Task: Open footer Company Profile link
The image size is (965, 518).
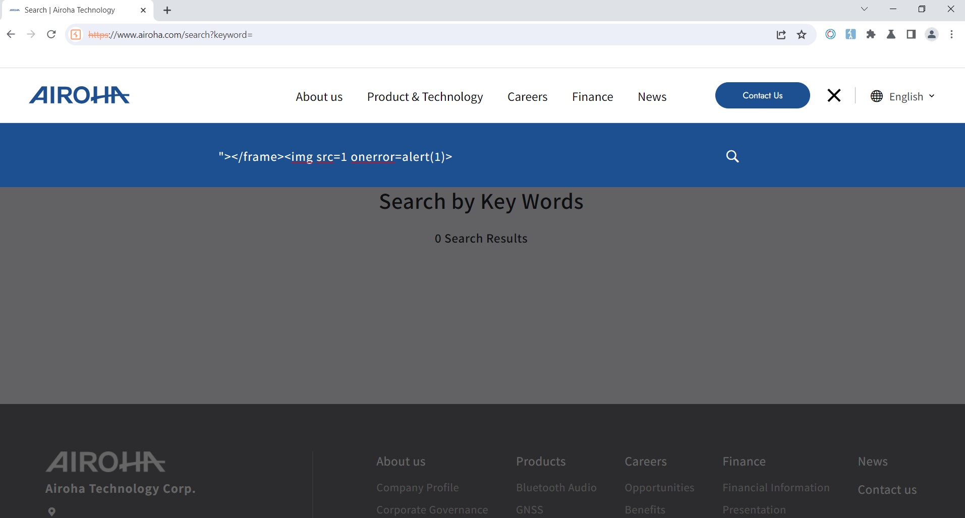Action: click(418, 487)
